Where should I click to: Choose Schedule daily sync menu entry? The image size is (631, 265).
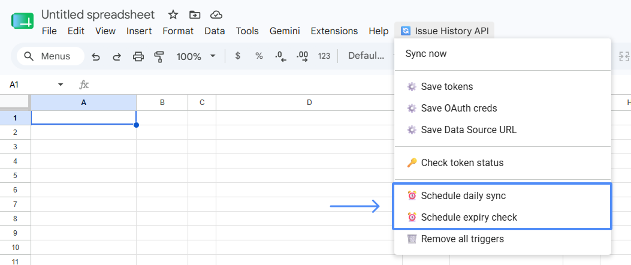tap(503, 195)
